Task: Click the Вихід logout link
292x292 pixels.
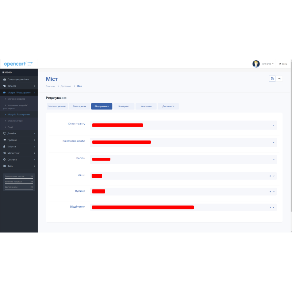Action: 283,64
